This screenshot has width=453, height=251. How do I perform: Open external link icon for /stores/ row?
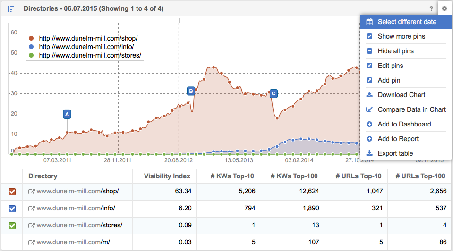tap(32, 226)
